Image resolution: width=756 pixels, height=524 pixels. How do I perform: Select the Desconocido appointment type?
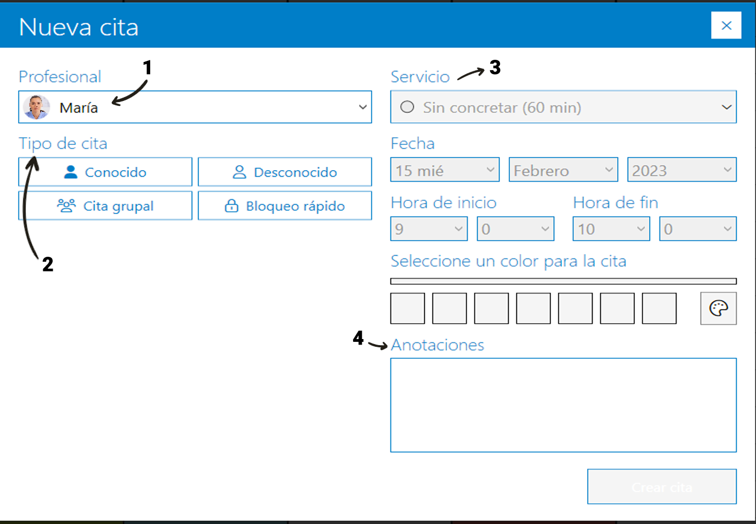(285, 172)
